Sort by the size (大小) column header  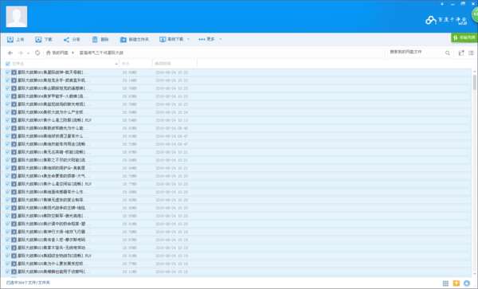click(x=126, y=64)
